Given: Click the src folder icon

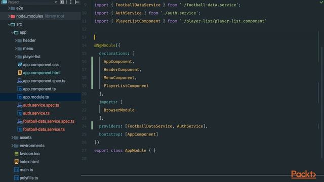Looking at the screenshot, I should pos(13,24).
